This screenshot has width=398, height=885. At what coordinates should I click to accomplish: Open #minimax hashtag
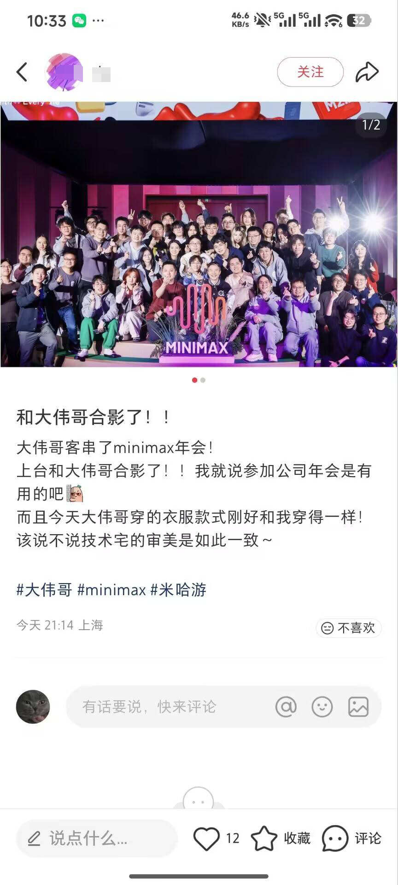111,590
